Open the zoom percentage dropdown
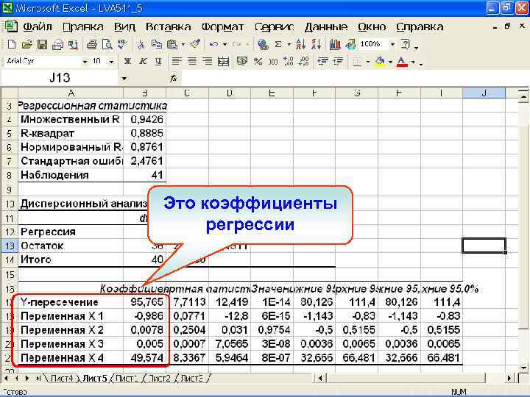The width and height of the screenshot is (530, 397). [392, 44]
